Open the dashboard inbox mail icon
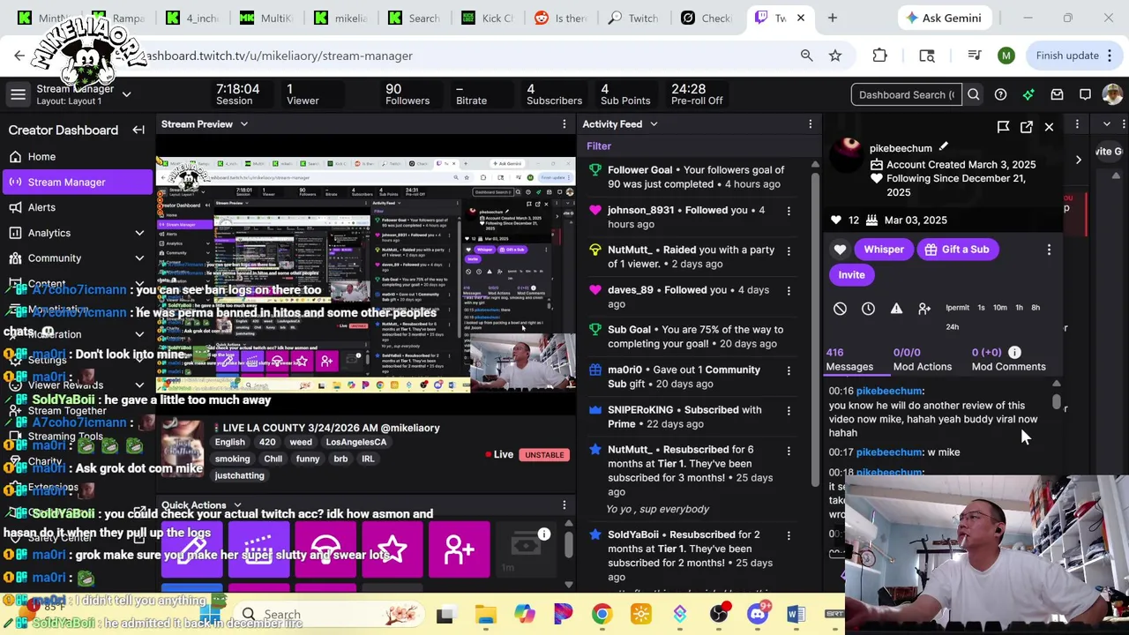Image resolution: width=1129 pixels, height=635 pixels. (x=1057, y=94)
